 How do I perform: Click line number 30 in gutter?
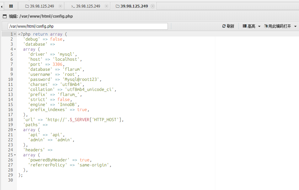pos(10,180)
